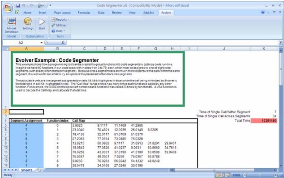Minimize the ribbon workbook window button

269,12
